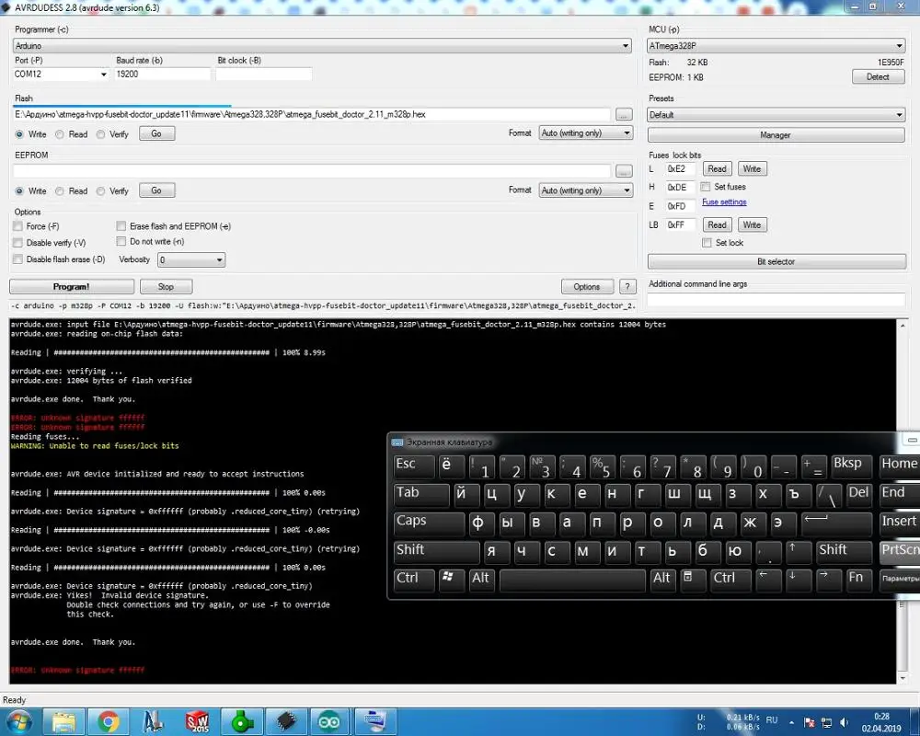Enable Force (-F) option
Viewport: 920px width, 736px height.
(18, 226)
